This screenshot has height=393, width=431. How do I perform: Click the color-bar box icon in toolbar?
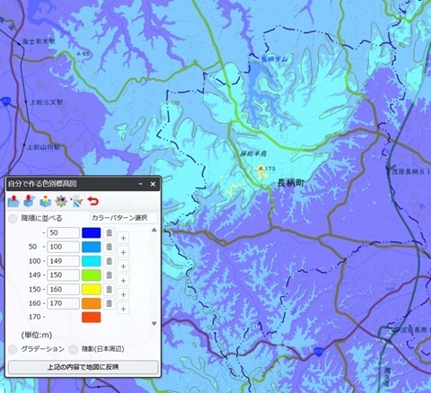(45, 201)
